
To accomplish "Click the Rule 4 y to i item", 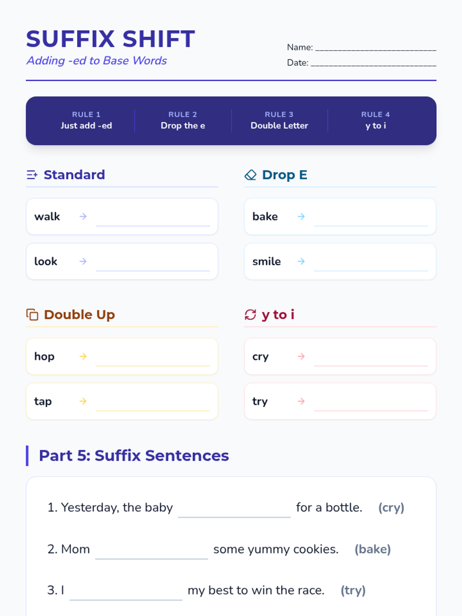I will 375,121.
